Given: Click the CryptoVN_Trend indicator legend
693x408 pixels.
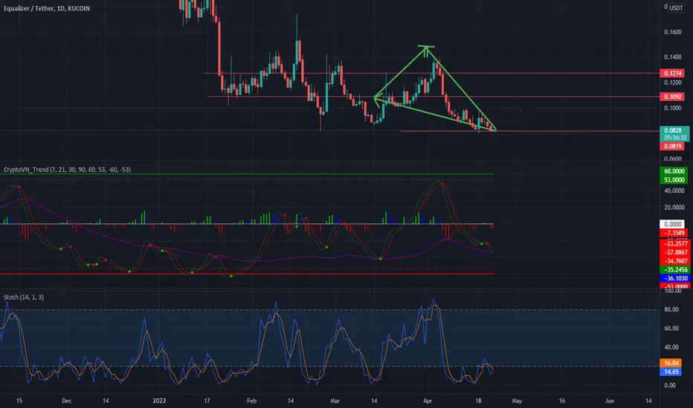Looking at the screenshot, I should point(67,170).
